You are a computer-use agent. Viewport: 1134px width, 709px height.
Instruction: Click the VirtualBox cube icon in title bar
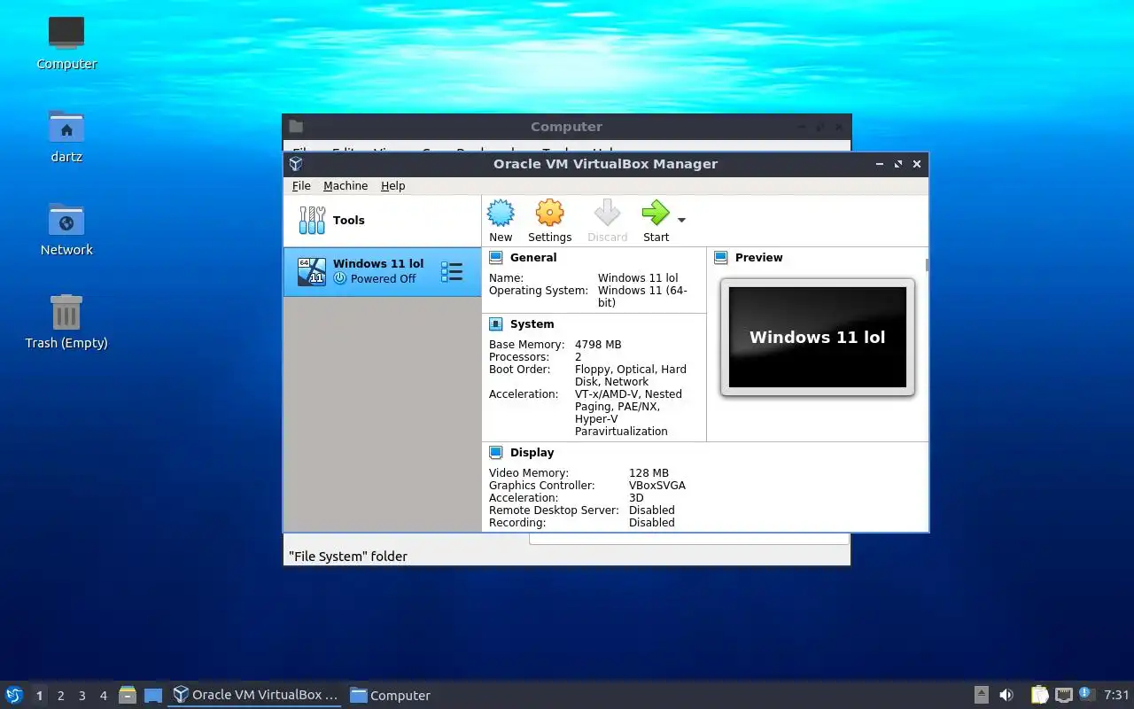click(x=296, y=164)
